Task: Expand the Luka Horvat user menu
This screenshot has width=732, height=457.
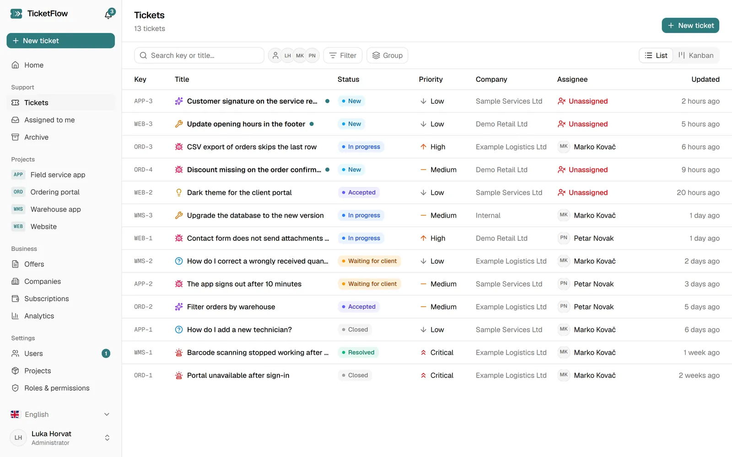Action: [60, 438]
